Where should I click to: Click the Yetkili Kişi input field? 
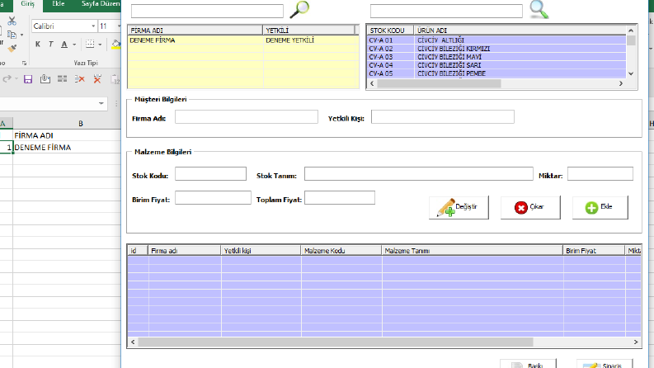(443, 117)
